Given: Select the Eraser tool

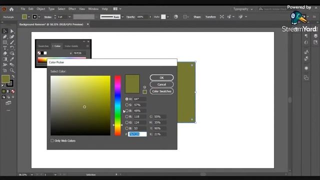Looking at the screenshot, I should [5, 53].
